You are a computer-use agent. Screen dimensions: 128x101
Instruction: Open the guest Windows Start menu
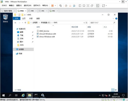(3, 95)
